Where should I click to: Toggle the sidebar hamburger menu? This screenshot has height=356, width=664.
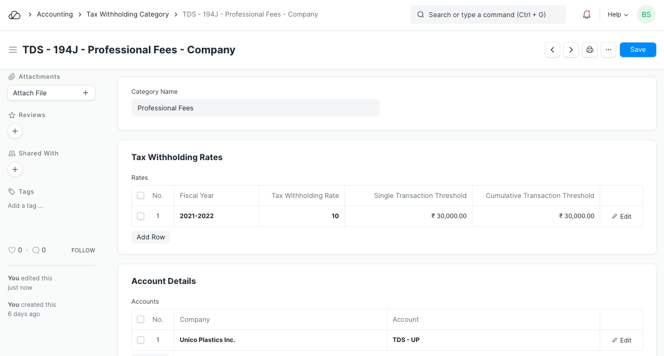(x=13, y=50)
